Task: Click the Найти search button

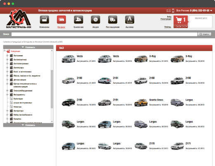Action: point(204,34)
